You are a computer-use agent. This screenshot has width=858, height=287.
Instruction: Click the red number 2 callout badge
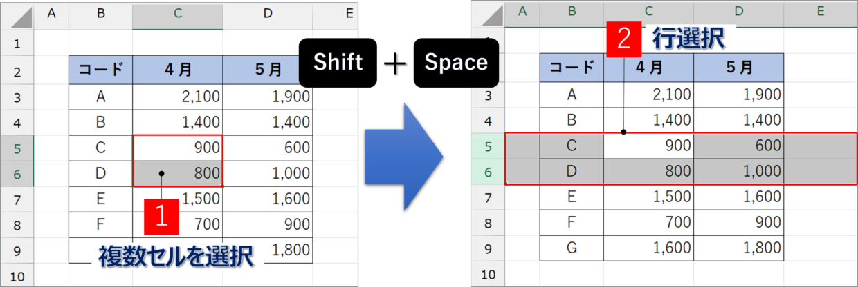(623, 39)
